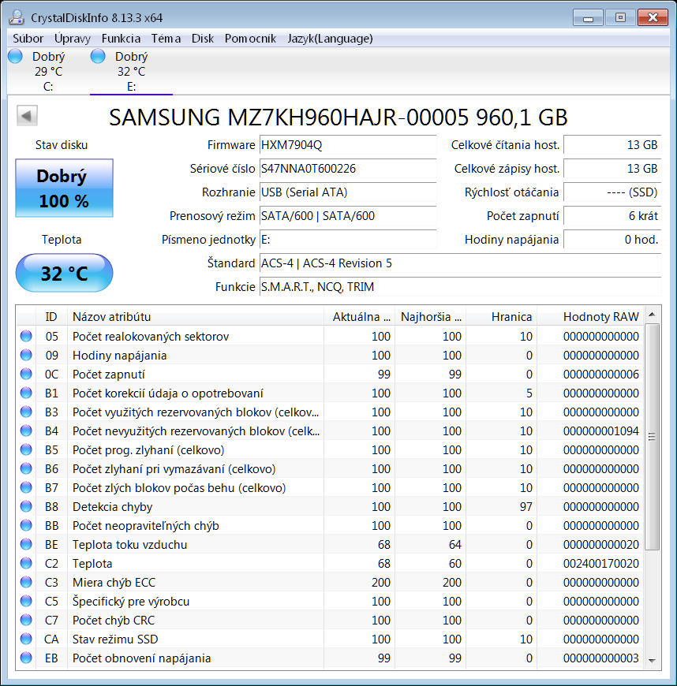Screen dimensions: 677x686
Task: Click the back arrow to switch disks
Action: click(26, 115)
